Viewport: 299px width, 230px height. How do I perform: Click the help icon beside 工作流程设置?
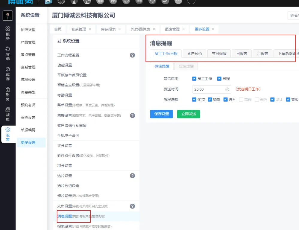click(x=132, y=55)
